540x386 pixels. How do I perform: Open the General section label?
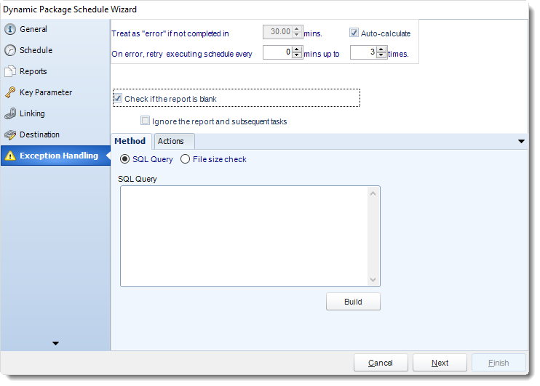(33, 29)
